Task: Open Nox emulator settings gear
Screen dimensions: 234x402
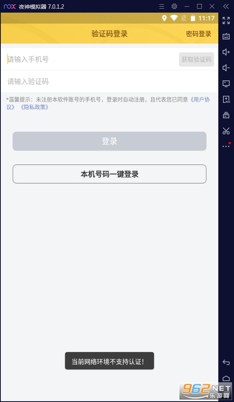Action: pyautogui.click(x=174, y=6)
